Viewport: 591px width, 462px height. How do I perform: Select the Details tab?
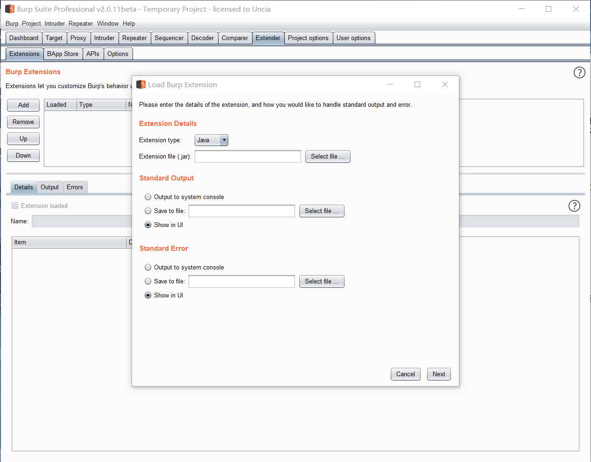tap(23, 187)
